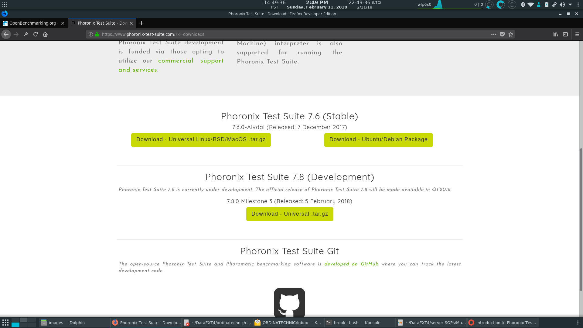The width and height of the screenshot is (583, 328).
Task: Switch to brook : bash — Konsole
Action: (360, 323)
